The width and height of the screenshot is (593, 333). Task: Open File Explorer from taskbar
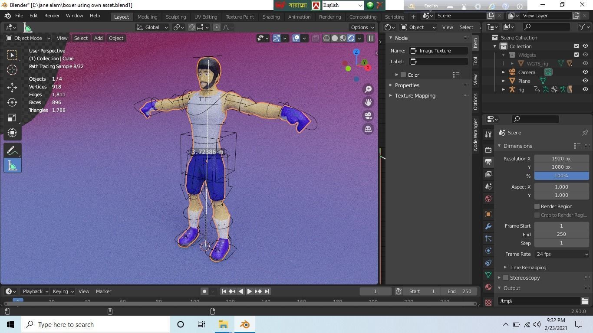pos(223,324)
